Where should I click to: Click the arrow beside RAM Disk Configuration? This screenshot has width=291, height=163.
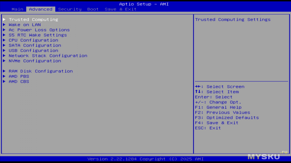pos(4,71)
